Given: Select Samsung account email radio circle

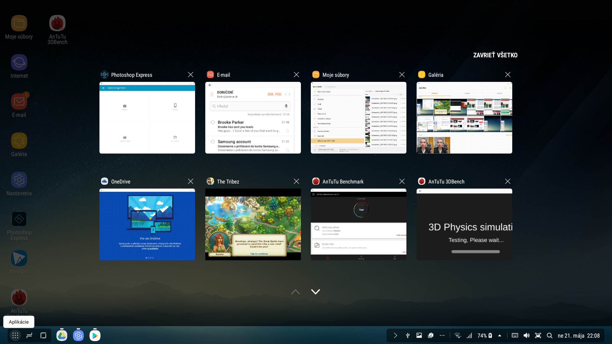Looking at the screenshot, I should pos(213,142).
